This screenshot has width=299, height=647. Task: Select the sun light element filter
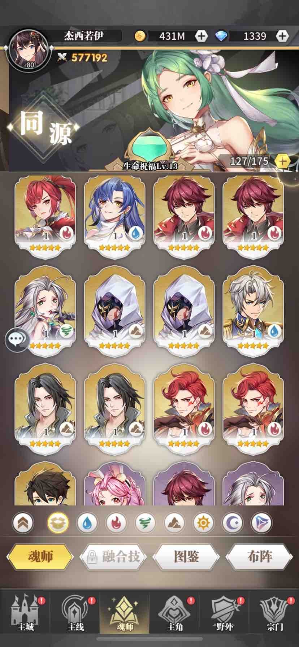[x=203, y=522]
